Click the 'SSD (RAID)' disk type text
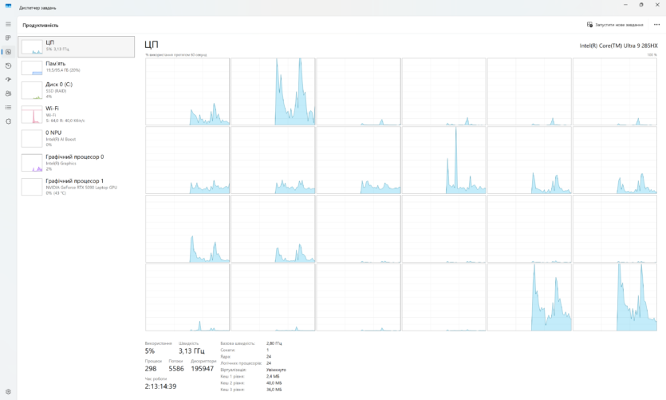 coord(56,91)
